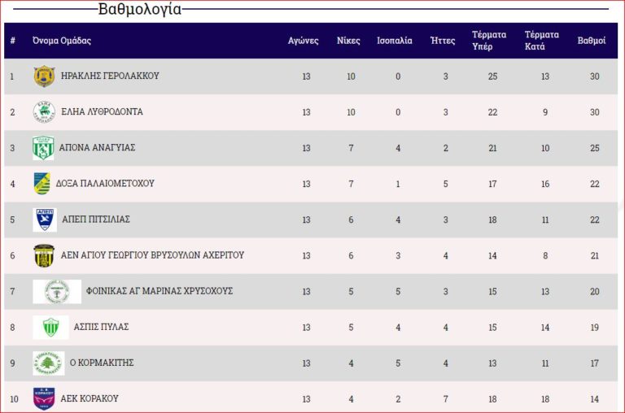Select ΑΣΠΙΣ ΠΥΛΑΣ points value 19
This screenshot has height=413, width=625.
(595, 328)
